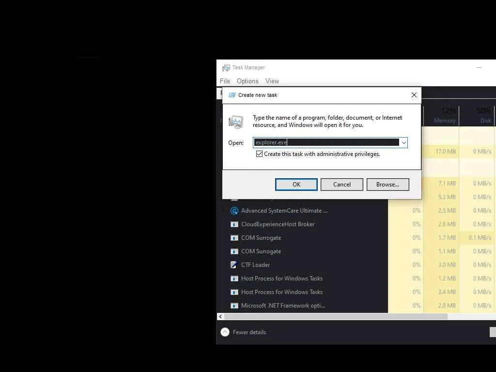Image resolution: width=496 pixels, height=372 pixels.
Task: Click the Fewer details label
Action: (249, 332)
